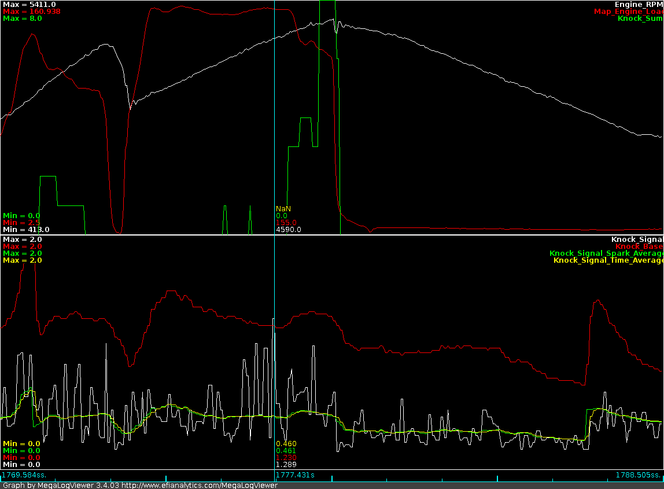The width and height of the screenshot is (664, 489).
Task: Select the white Knock_Signal legend label
Action: tap(637, 240)
